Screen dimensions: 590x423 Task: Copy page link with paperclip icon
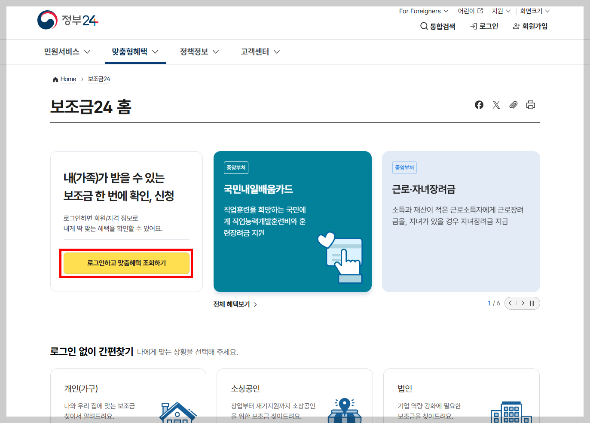click(x=514, y=105)
